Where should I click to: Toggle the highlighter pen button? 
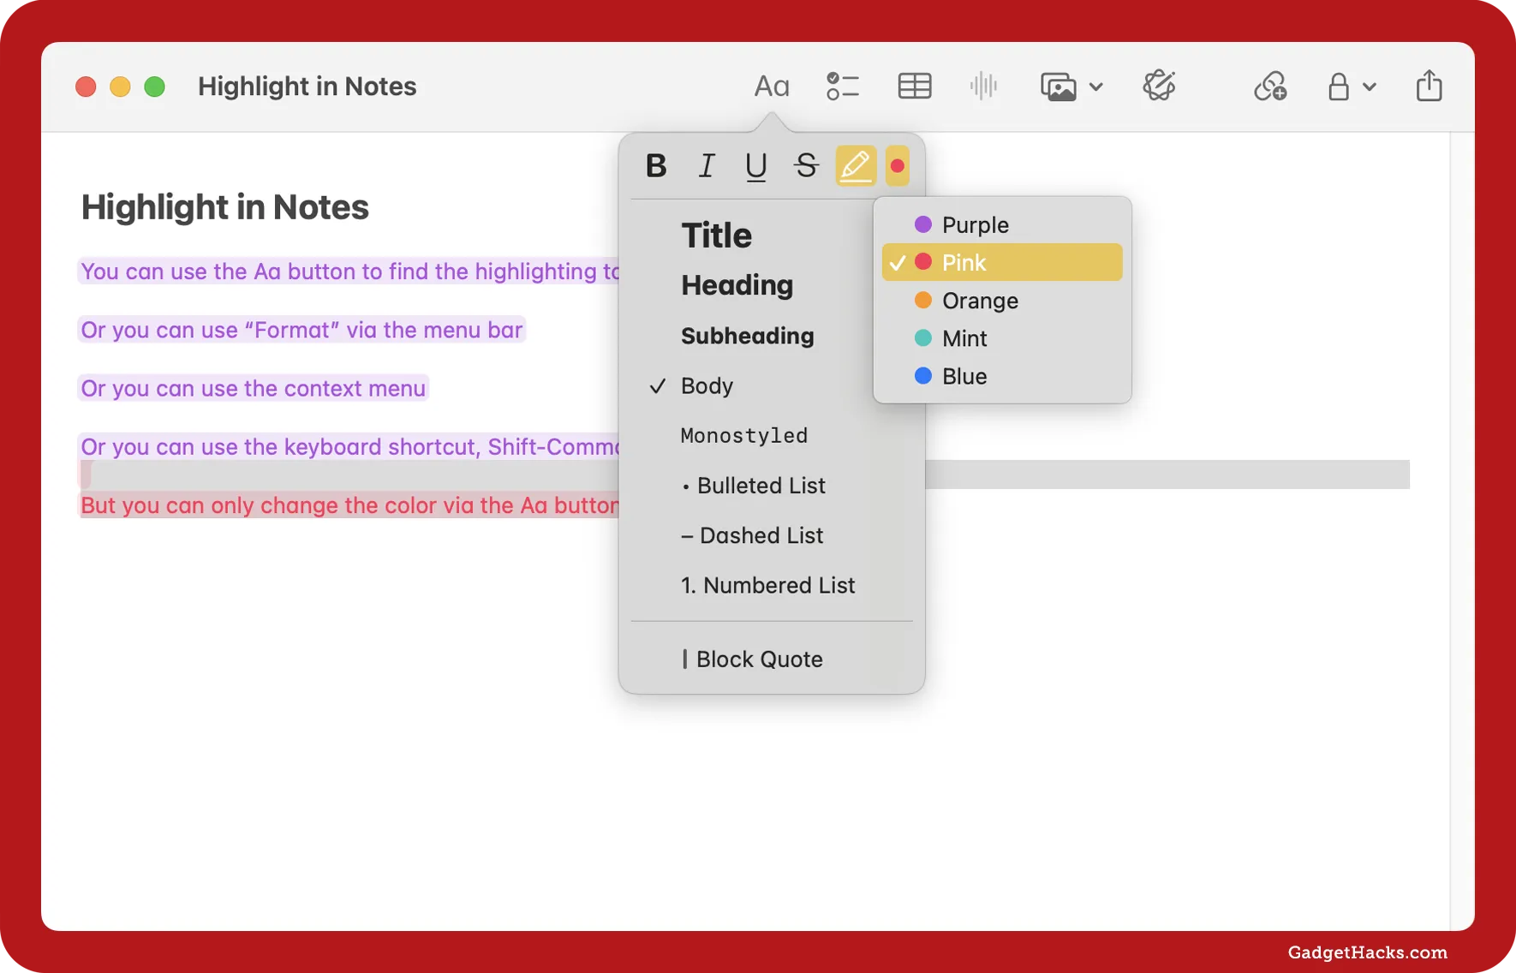(x=856, y=165)
